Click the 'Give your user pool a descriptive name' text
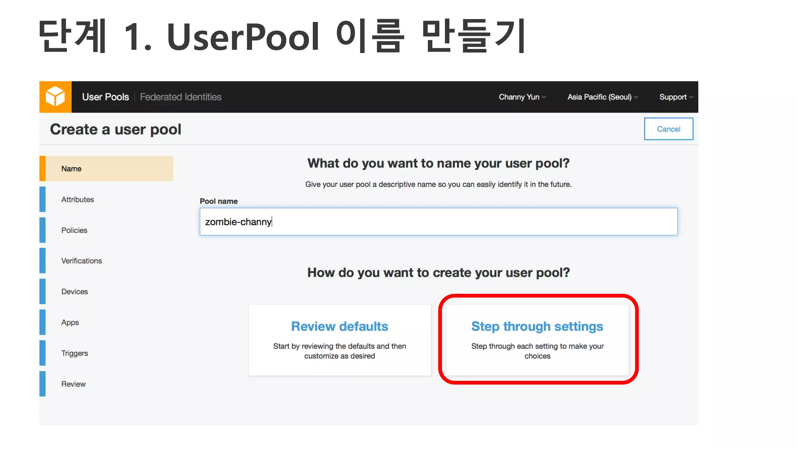798x449 pixels. (x=438, y=184)
